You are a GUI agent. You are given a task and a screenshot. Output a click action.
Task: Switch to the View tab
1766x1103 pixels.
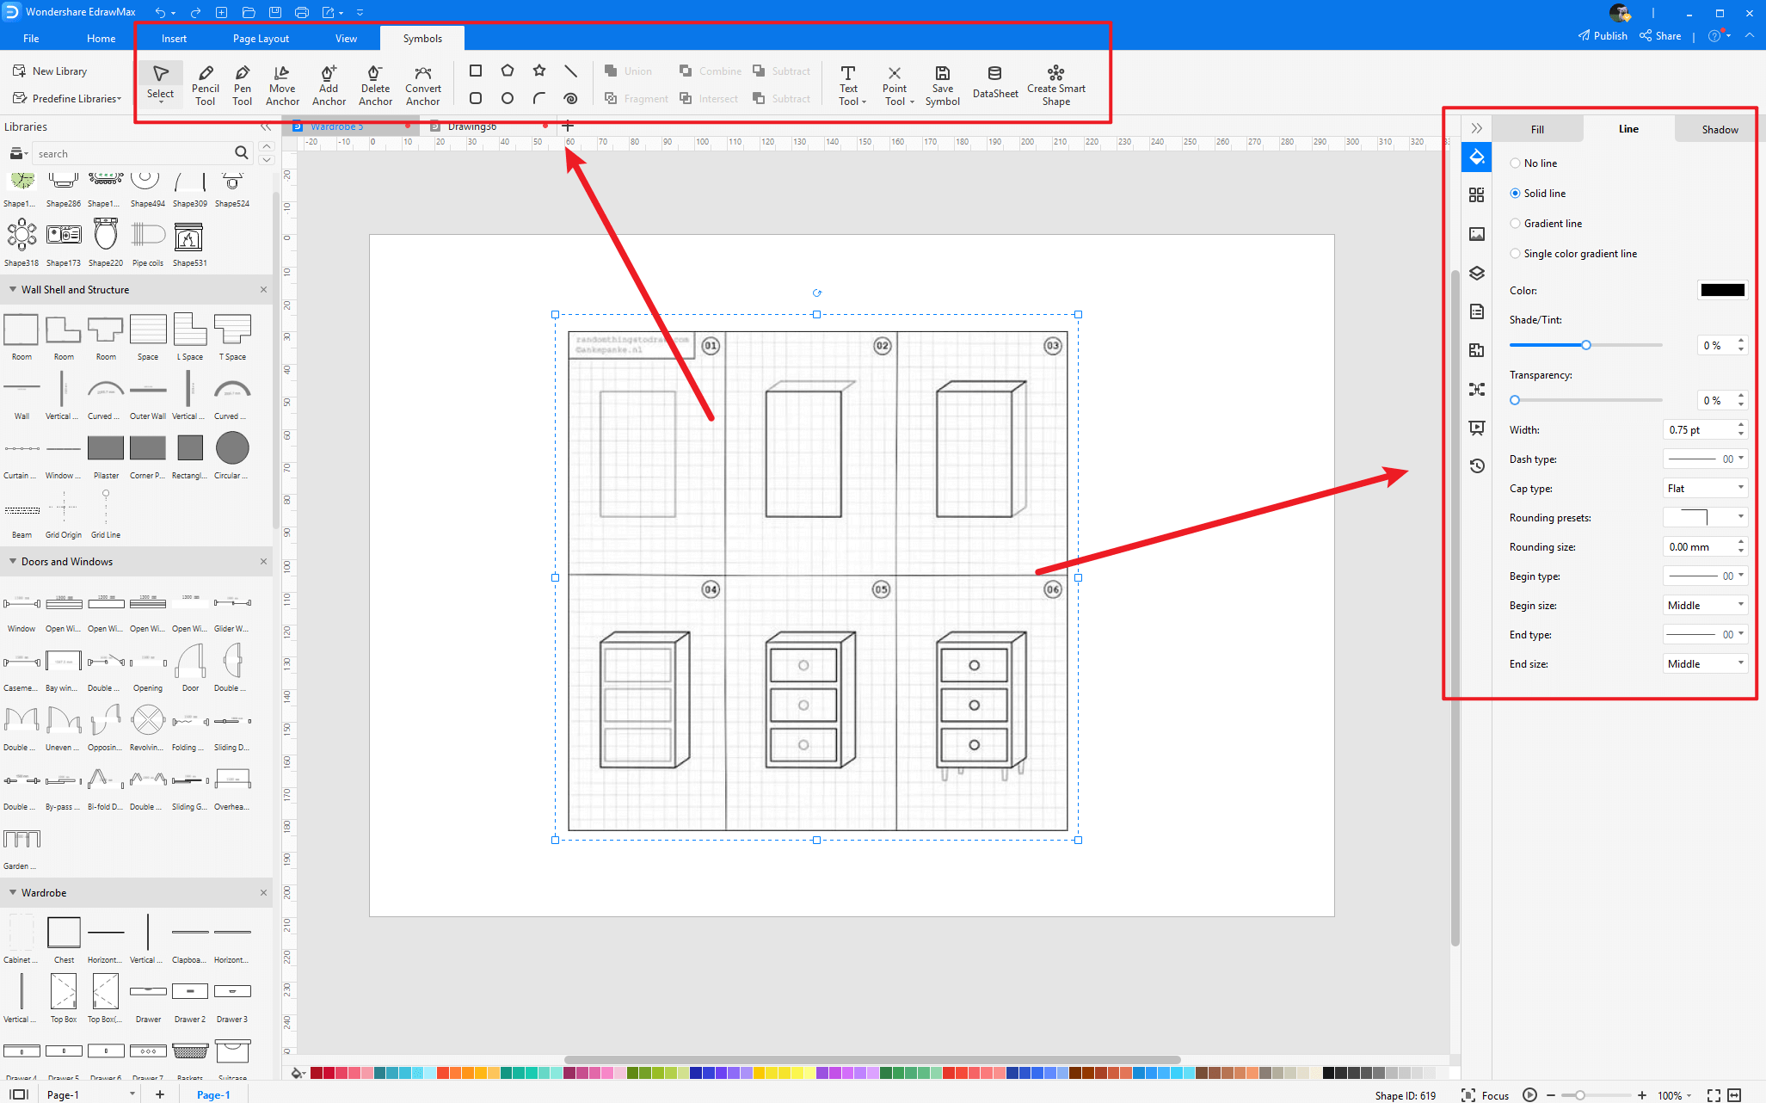coord(346,39)
